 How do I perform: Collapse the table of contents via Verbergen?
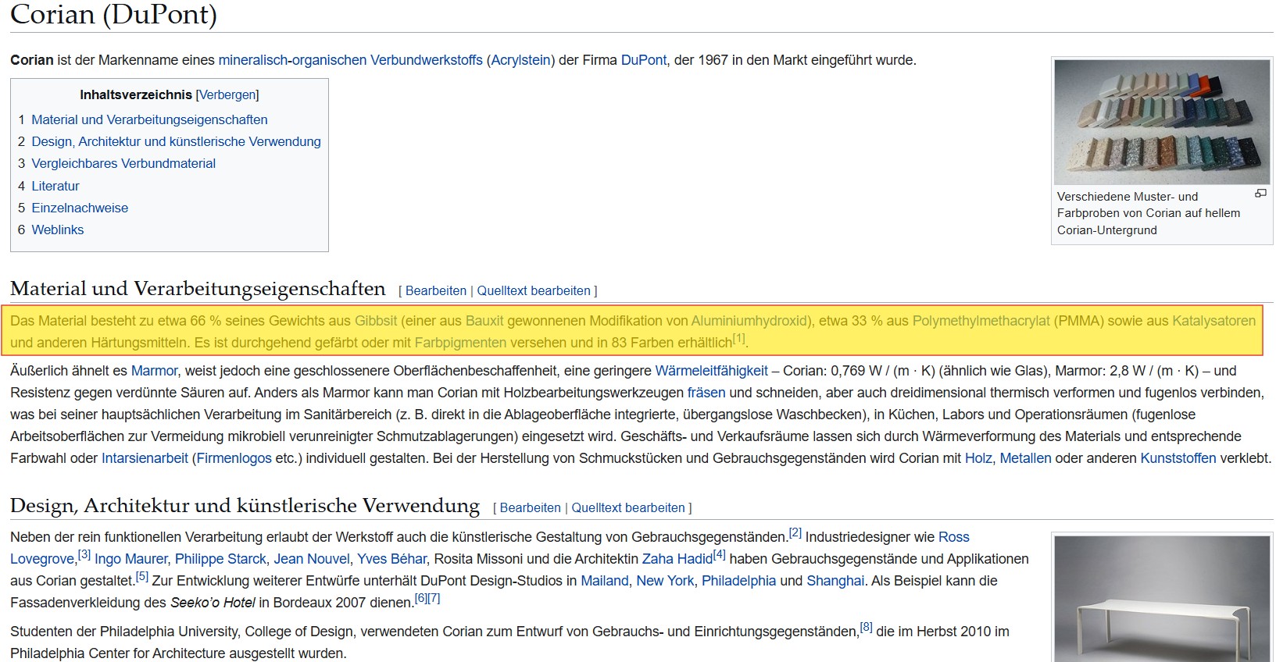click(227, 94)
